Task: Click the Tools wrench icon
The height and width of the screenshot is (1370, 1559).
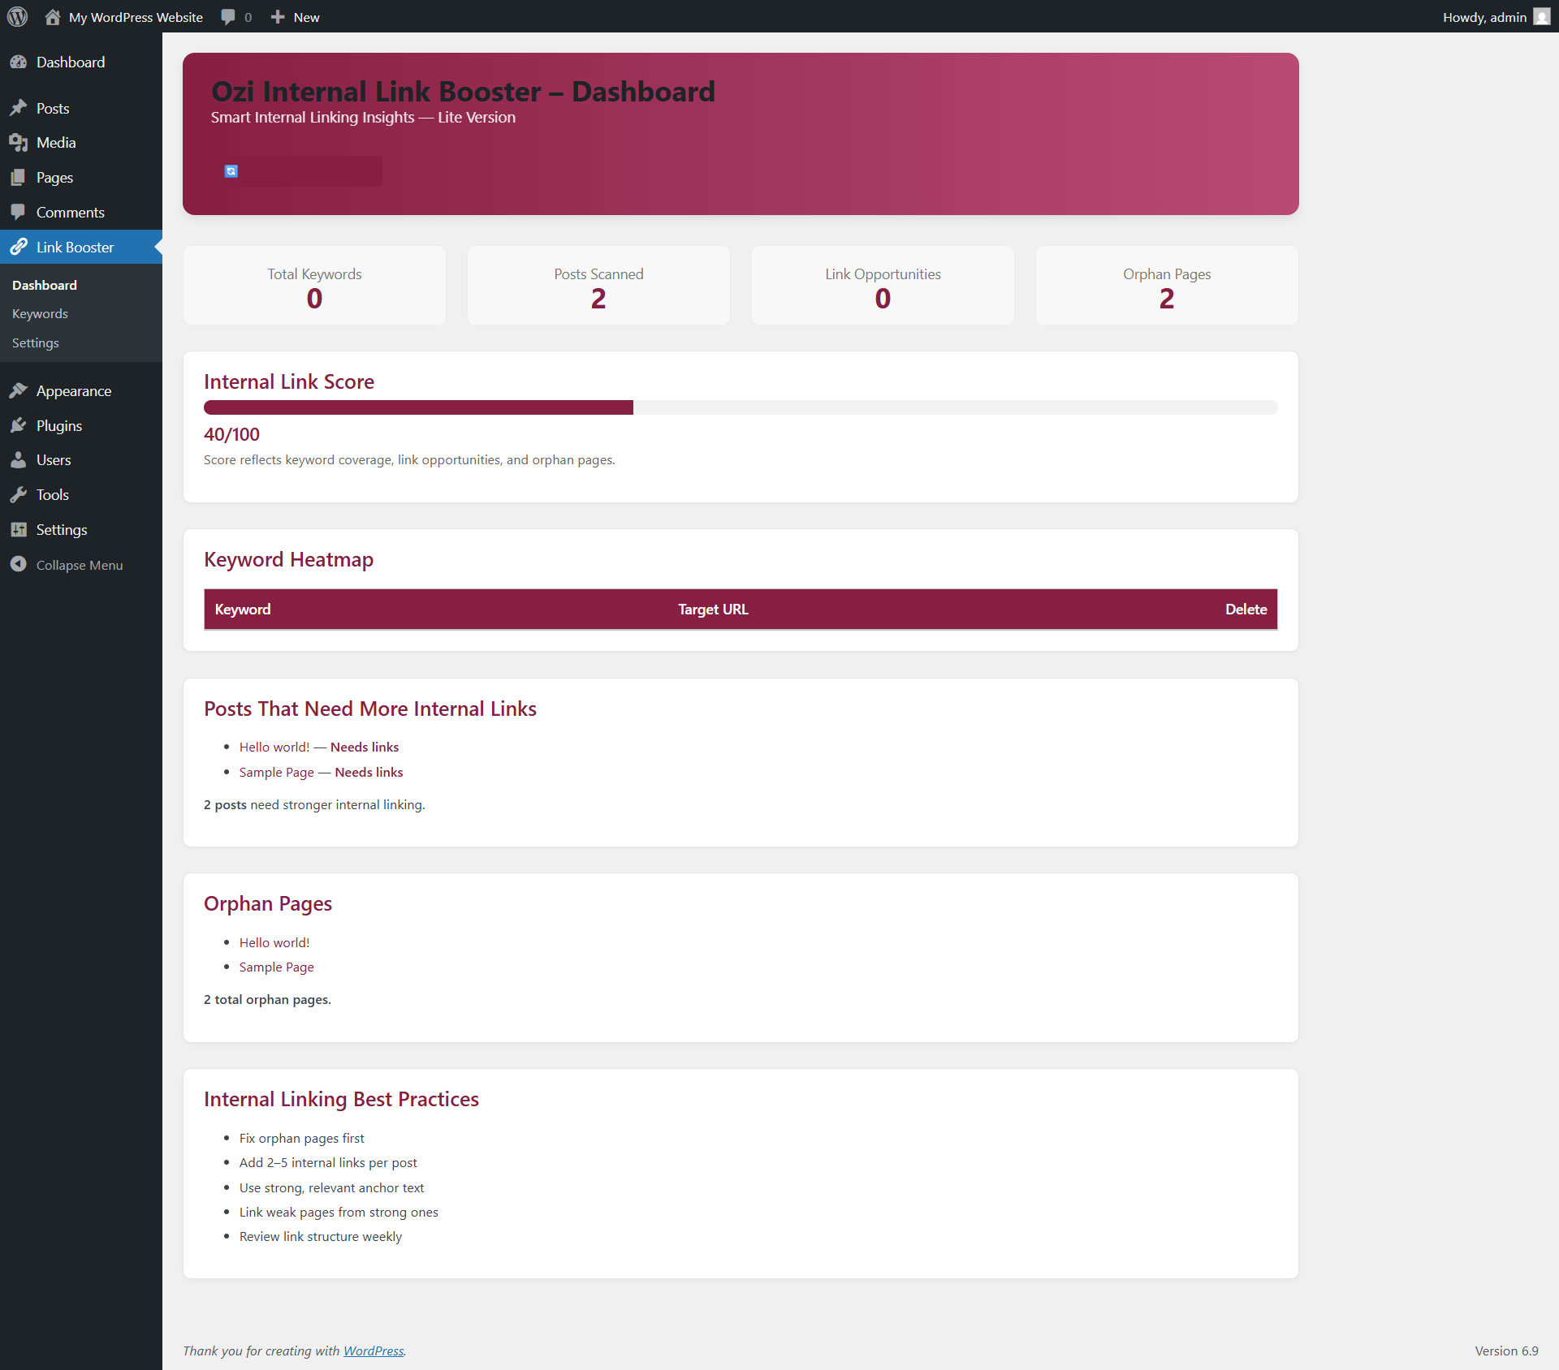Action: (x=19, y=495)
